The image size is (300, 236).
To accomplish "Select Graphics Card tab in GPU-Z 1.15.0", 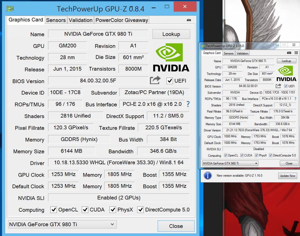I will click(x=212, y=53).
